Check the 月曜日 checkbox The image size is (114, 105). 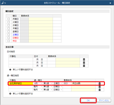pyautogui.click(x=9, y=19)
